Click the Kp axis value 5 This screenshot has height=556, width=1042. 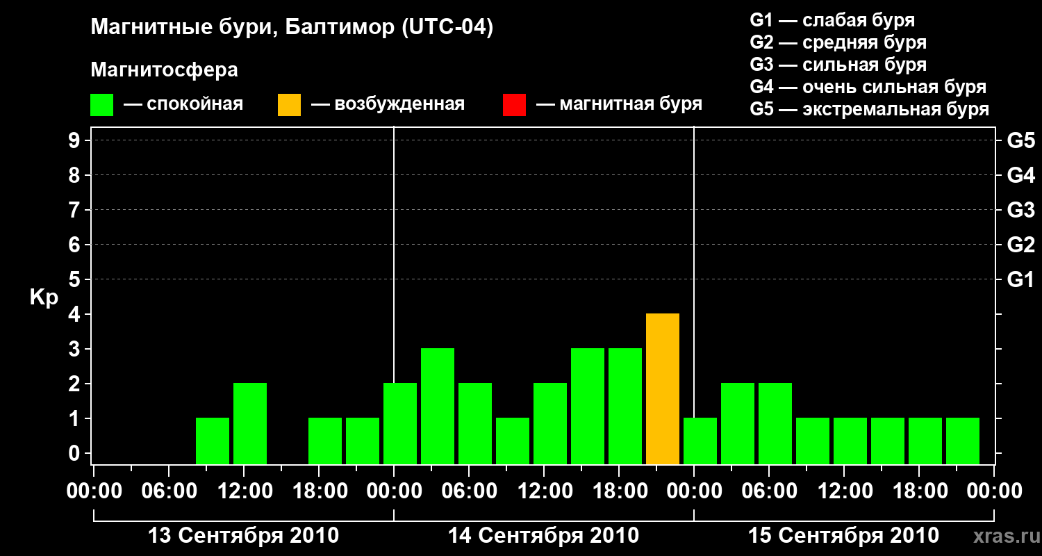pos(76,280)
